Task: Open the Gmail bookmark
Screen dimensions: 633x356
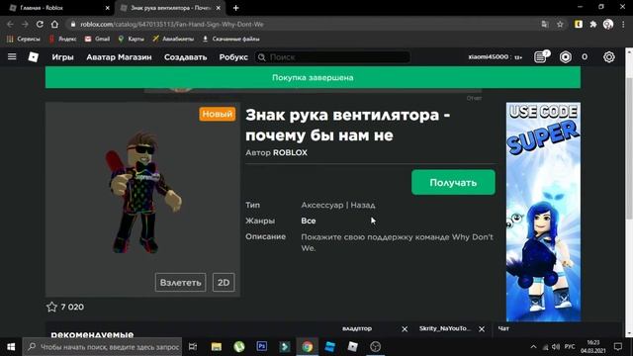Action: pyautogui.click(x=97, y=39)
